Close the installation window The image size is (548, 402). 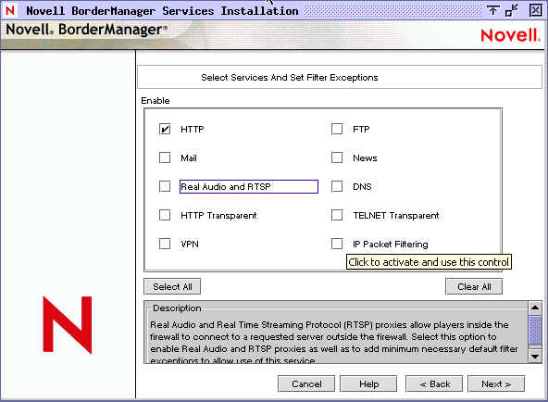point(535,10)
